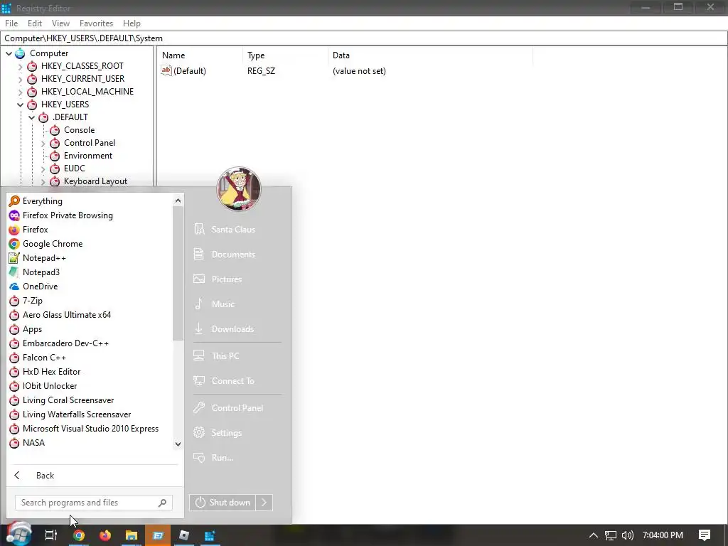Viewport: 728px width, 546px height.
Task: Collapse the .DEFAULT key node
Action: pos(31,117)
